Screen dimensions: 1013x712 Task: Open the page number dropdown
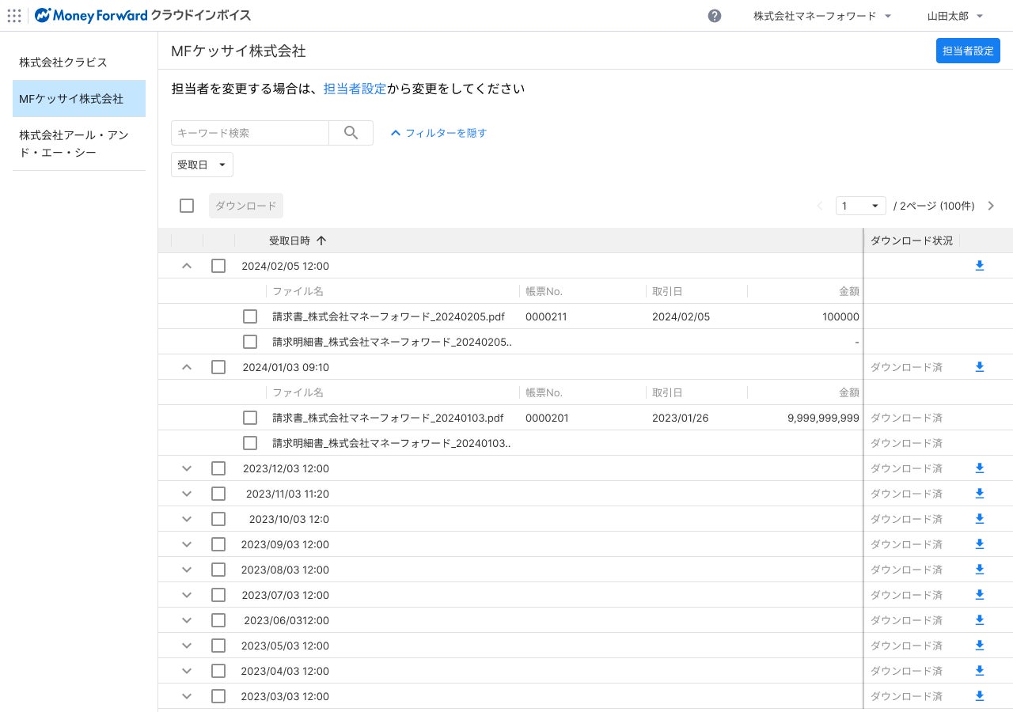[861, 206]
